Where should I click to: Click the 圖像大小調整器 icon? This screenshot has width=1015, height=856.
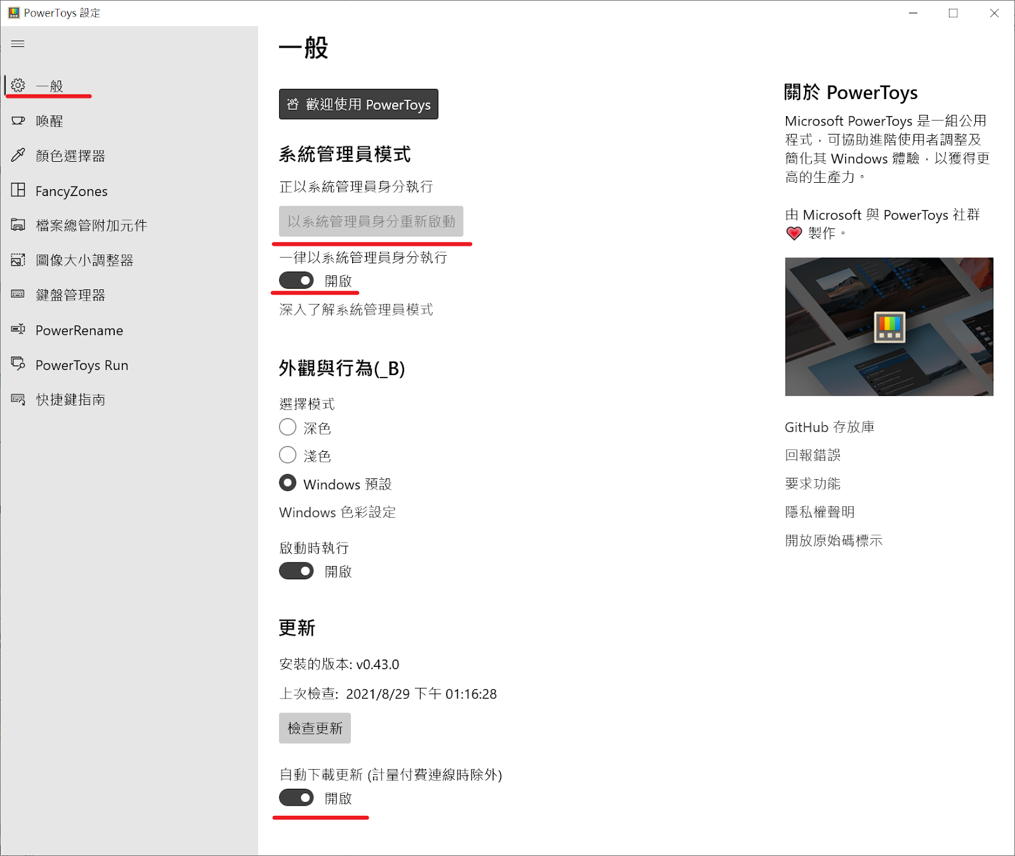(x=18, y=260)
